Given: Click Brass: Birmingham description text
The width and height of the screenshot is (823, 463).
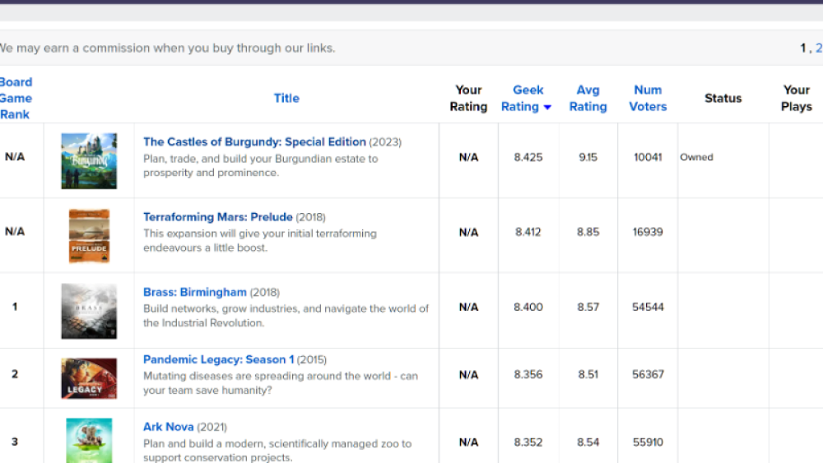Looking at the screenshot, I should point(286,316).
